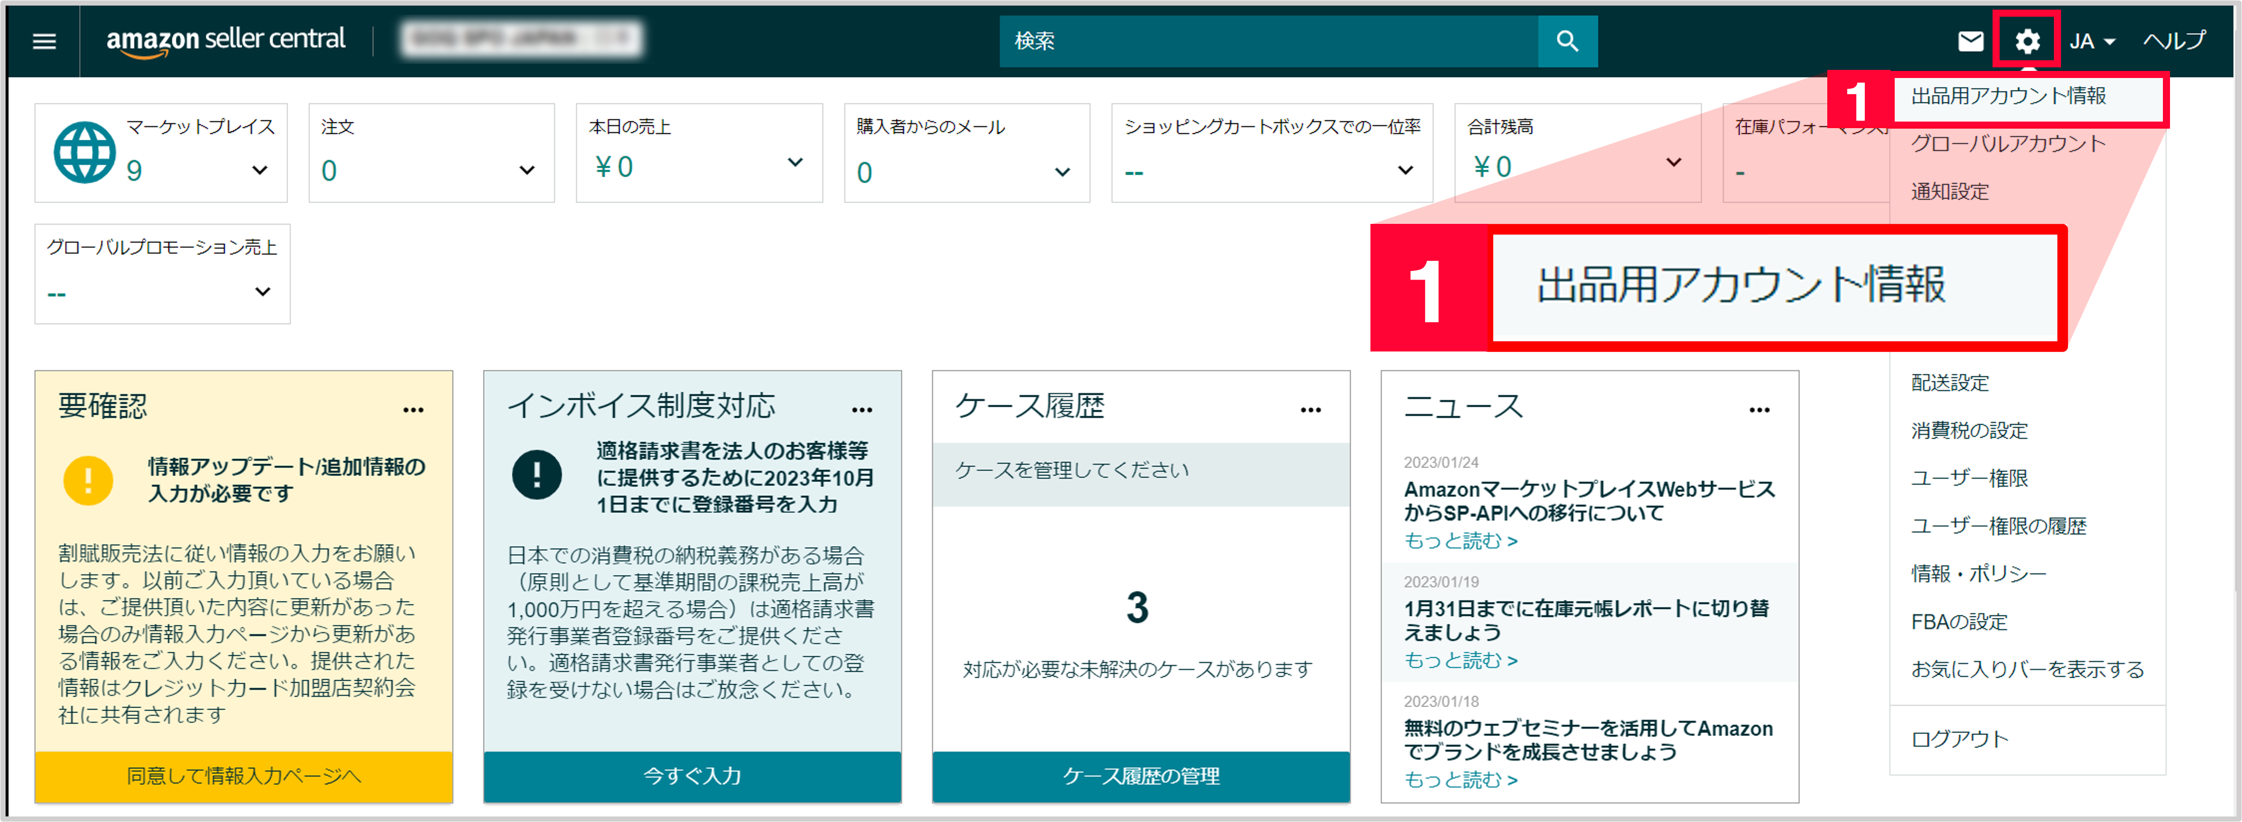Viewport: 2242px width, 822px height.
Task: Click the マーケットプレイス count 9
Action: click(134, 171)
